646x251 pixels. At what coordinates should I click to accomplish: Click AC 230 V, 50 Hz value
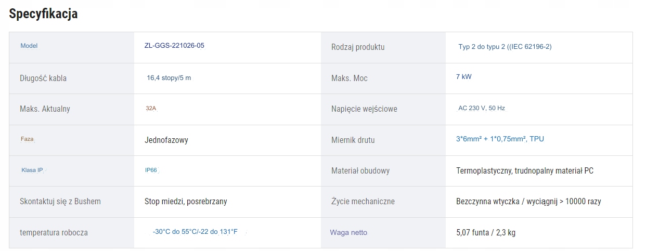click(x=481, y=108)
